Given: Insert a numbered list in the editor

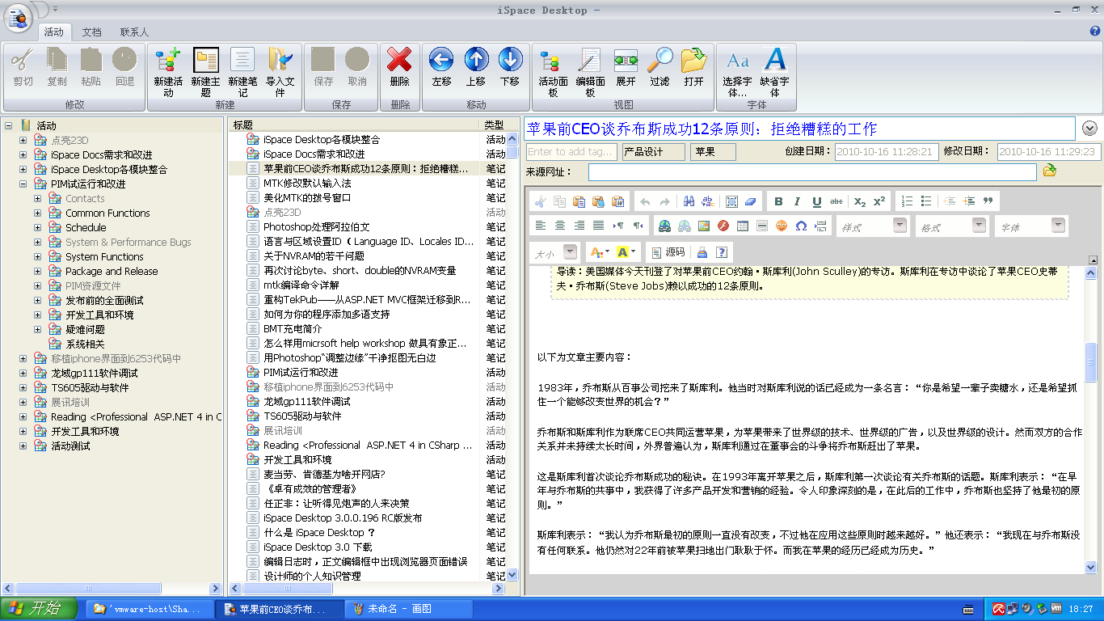Looking at the screenshot, I should [x=907, y=201].
